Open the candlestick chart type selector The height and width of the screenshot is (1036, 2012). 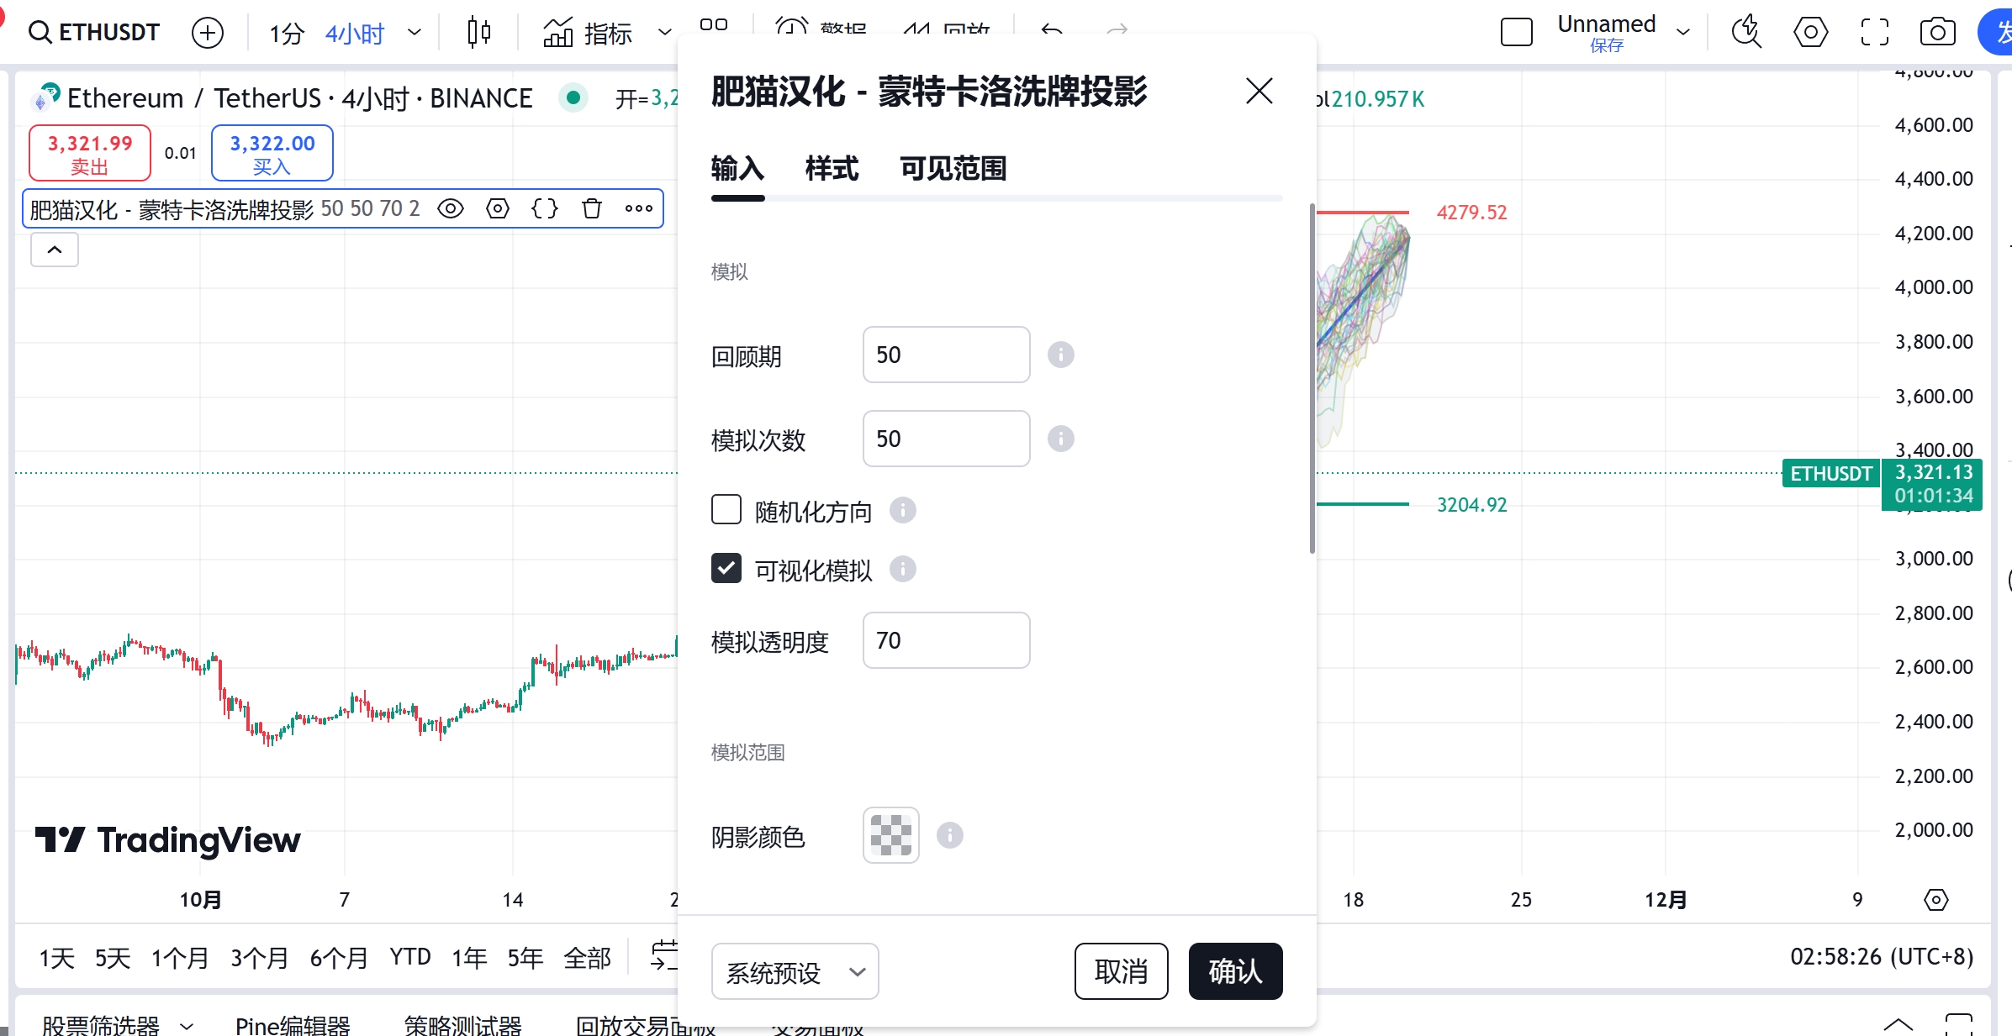(478, 33)
